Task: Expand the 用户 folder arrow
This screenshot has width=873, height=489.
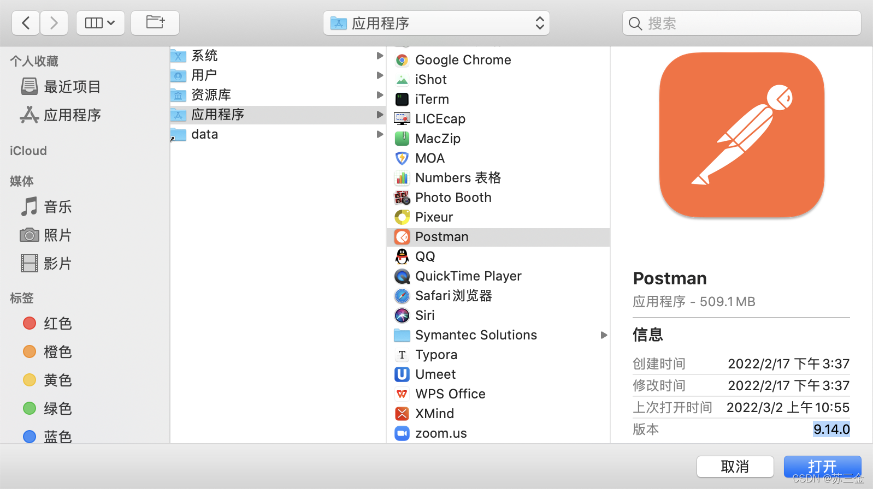Action: coord(380,75)
